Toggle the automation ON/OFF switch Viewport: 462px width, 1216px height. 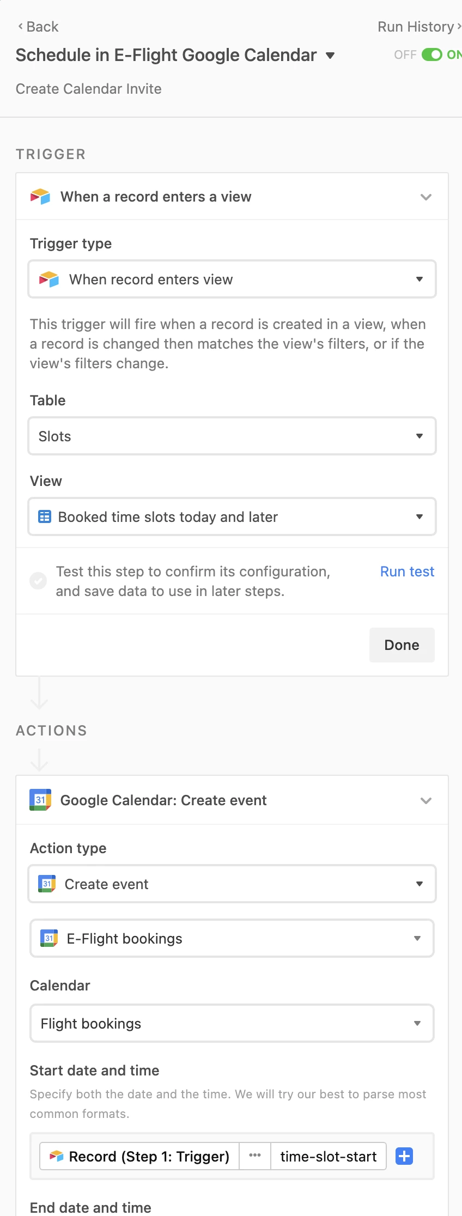[431, 54]
